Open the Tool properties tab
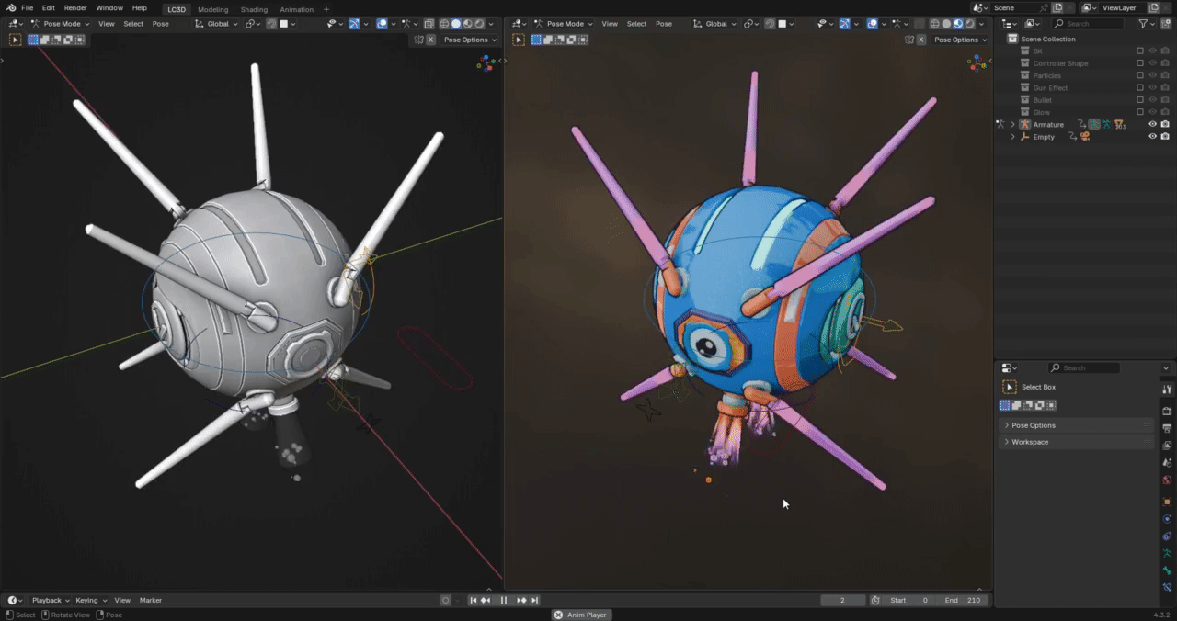Viewport: 1177px width, 621px height. tap(1167, 390)
